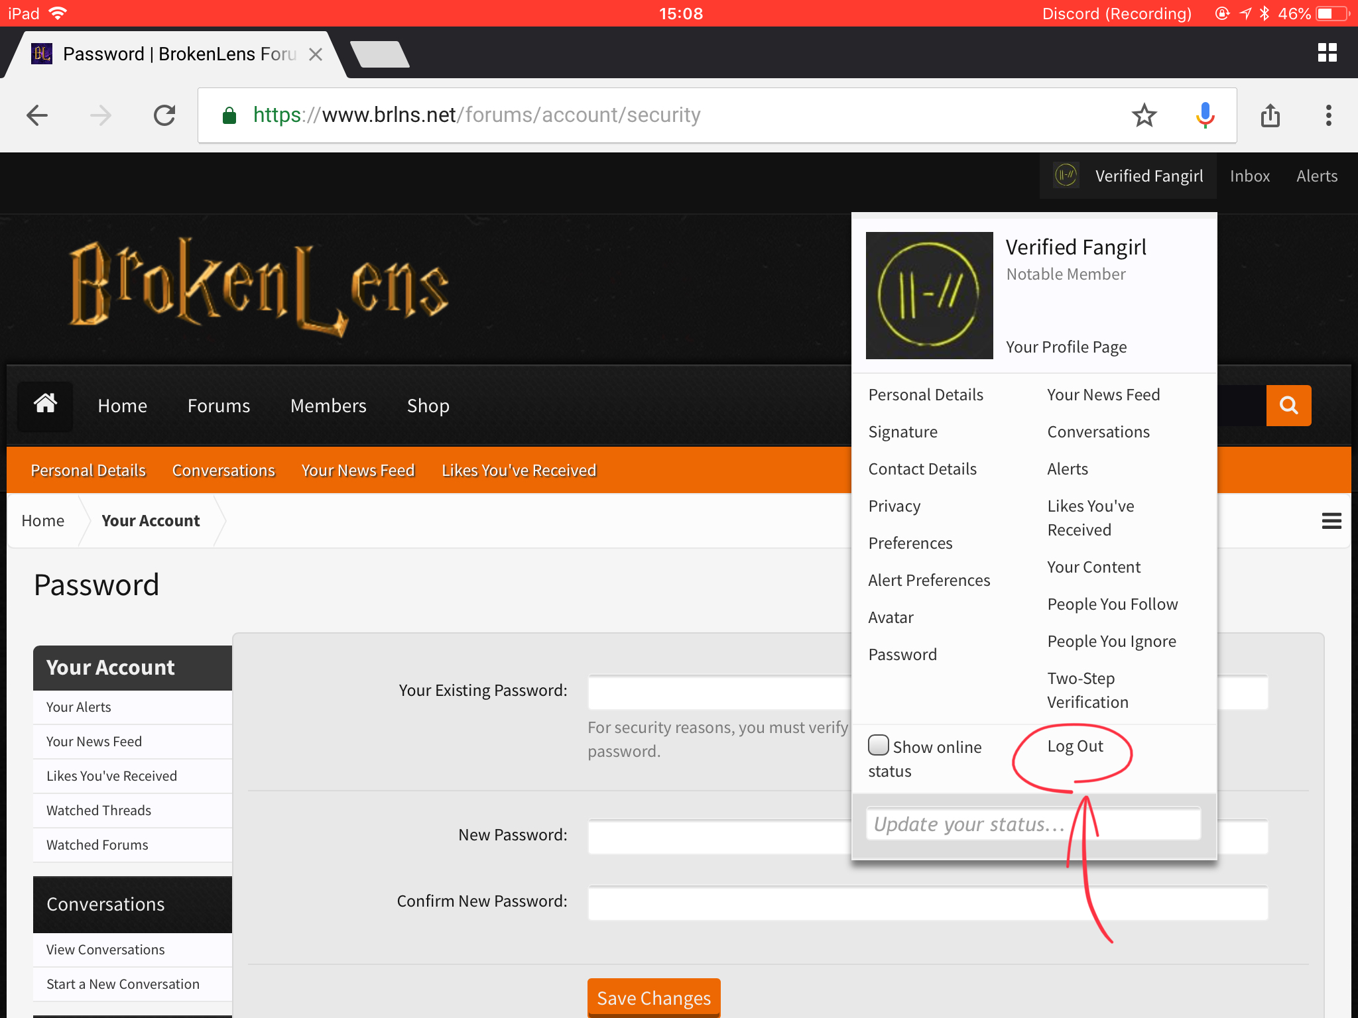The width and height of the screenshot is (1358, 1018).
Task: Choose Password in the account dropdown
Action: click(902, 655)
